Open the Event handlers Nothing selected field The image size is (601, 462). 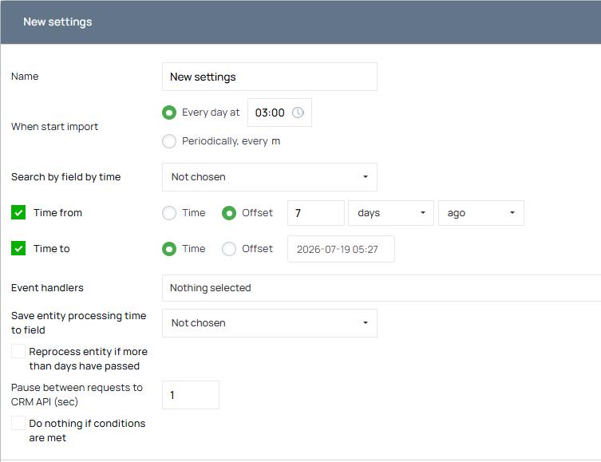(x=382, y=288)
